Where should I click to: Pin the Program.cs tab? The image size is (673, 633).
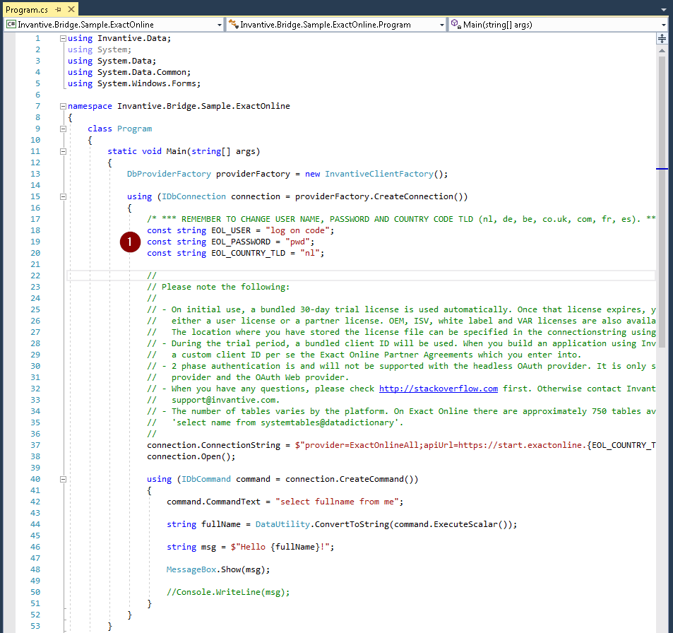pos(59,9)
